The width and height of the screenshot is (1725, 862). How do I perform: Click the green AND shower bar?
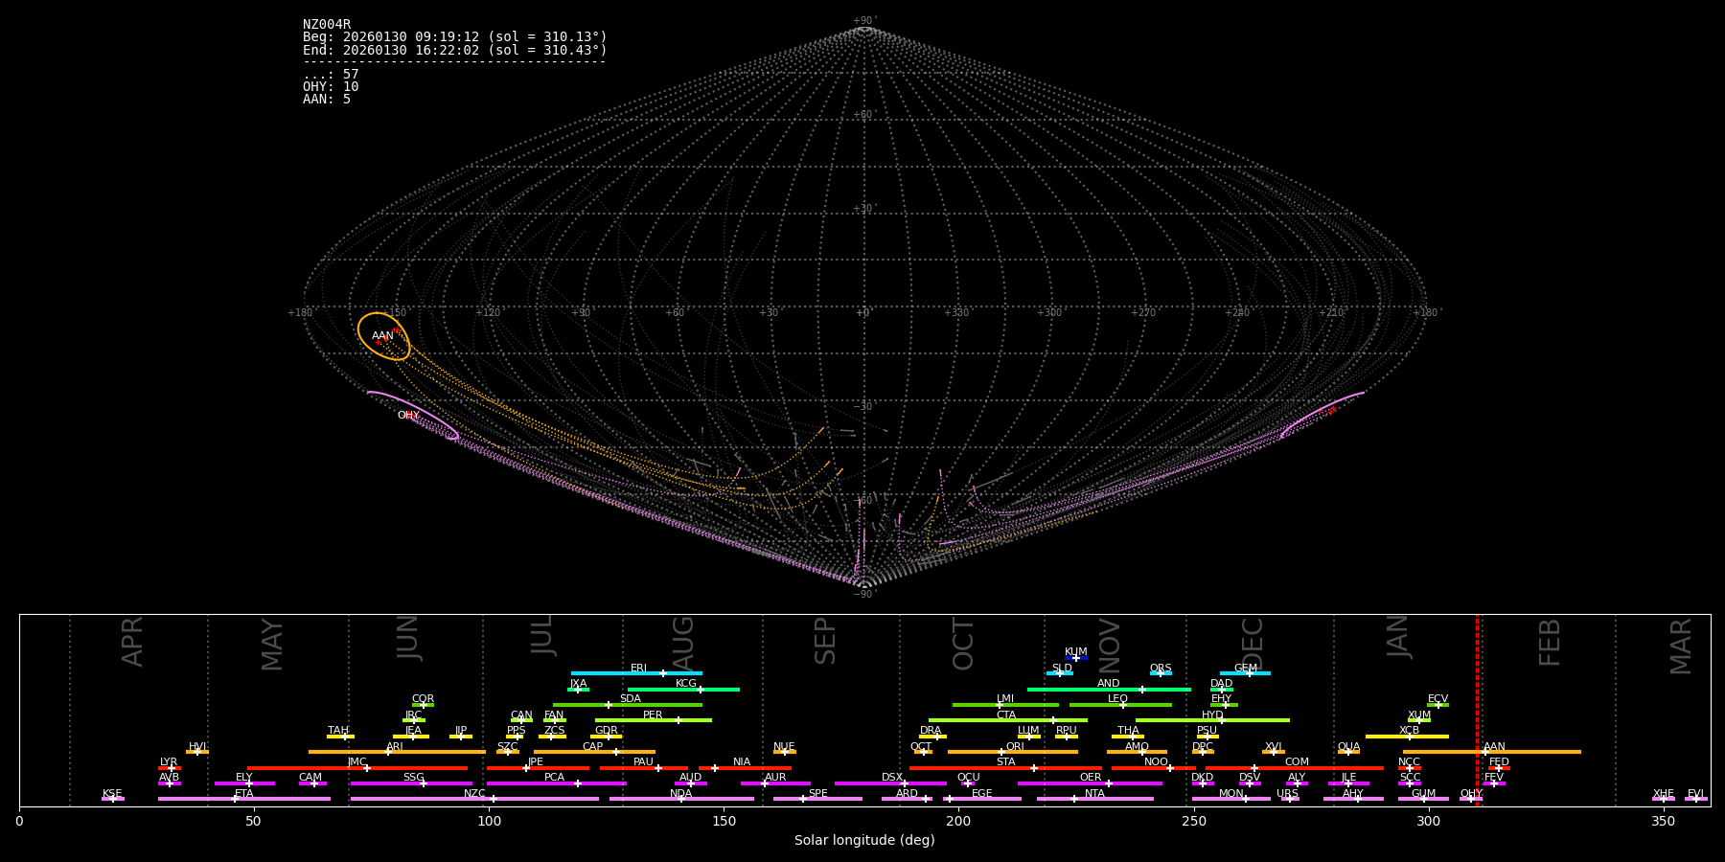pos(1109,689)
